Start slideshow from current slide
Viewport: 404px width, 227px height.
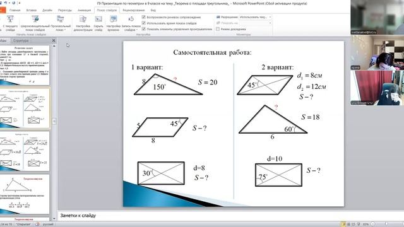[10, 23]
